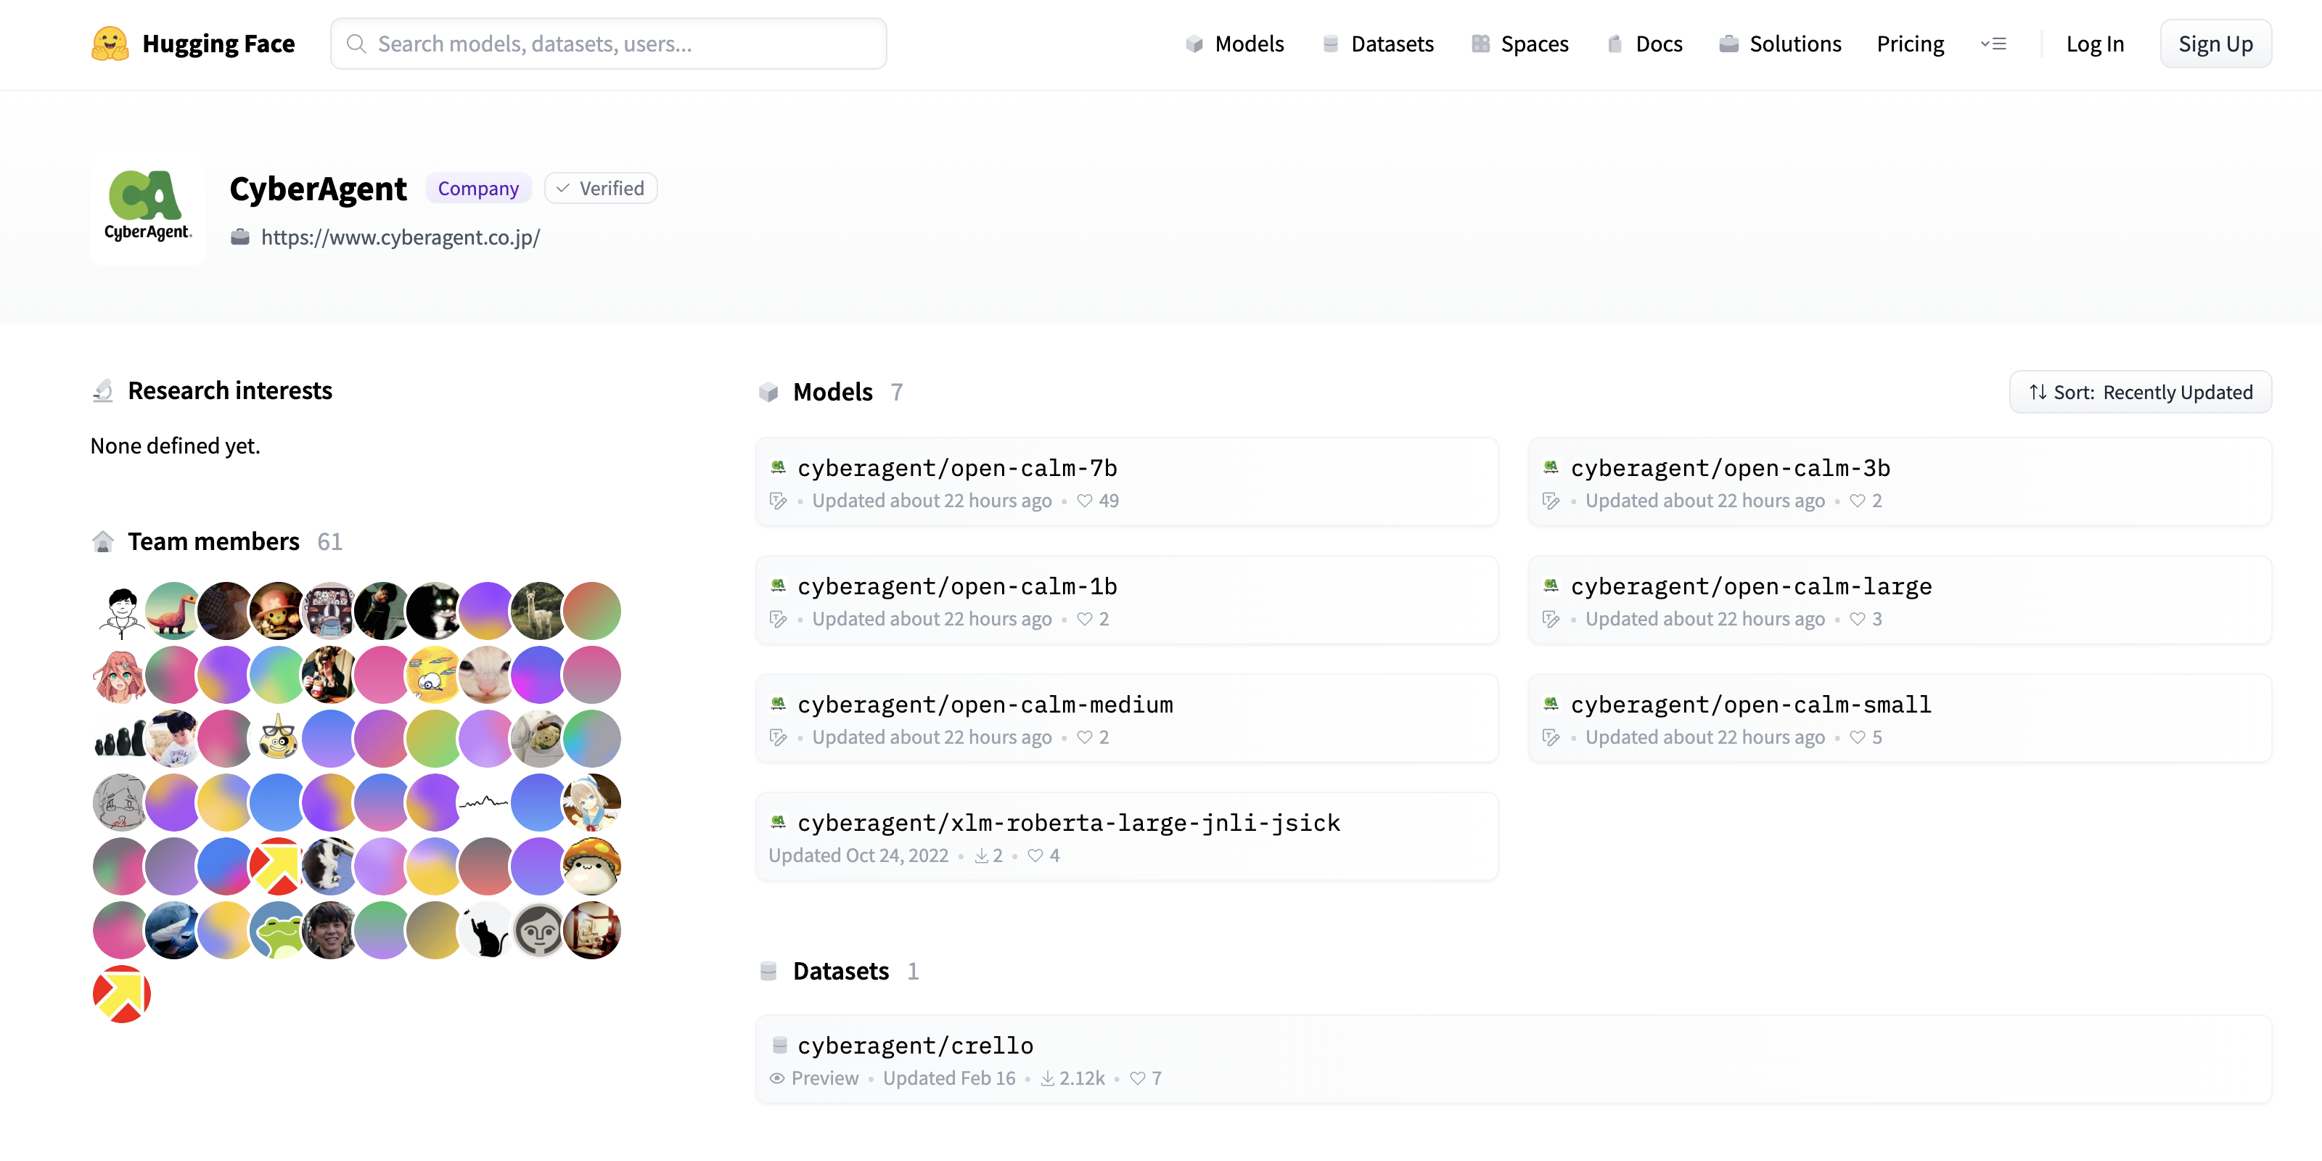Click the Verified badge checkmark
The image size is (2322, 1161).
point(563,187)
